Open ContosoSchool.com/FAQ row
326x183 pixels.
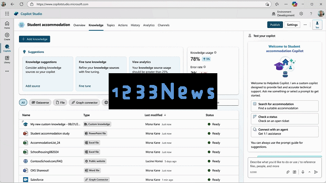point(129,161)
